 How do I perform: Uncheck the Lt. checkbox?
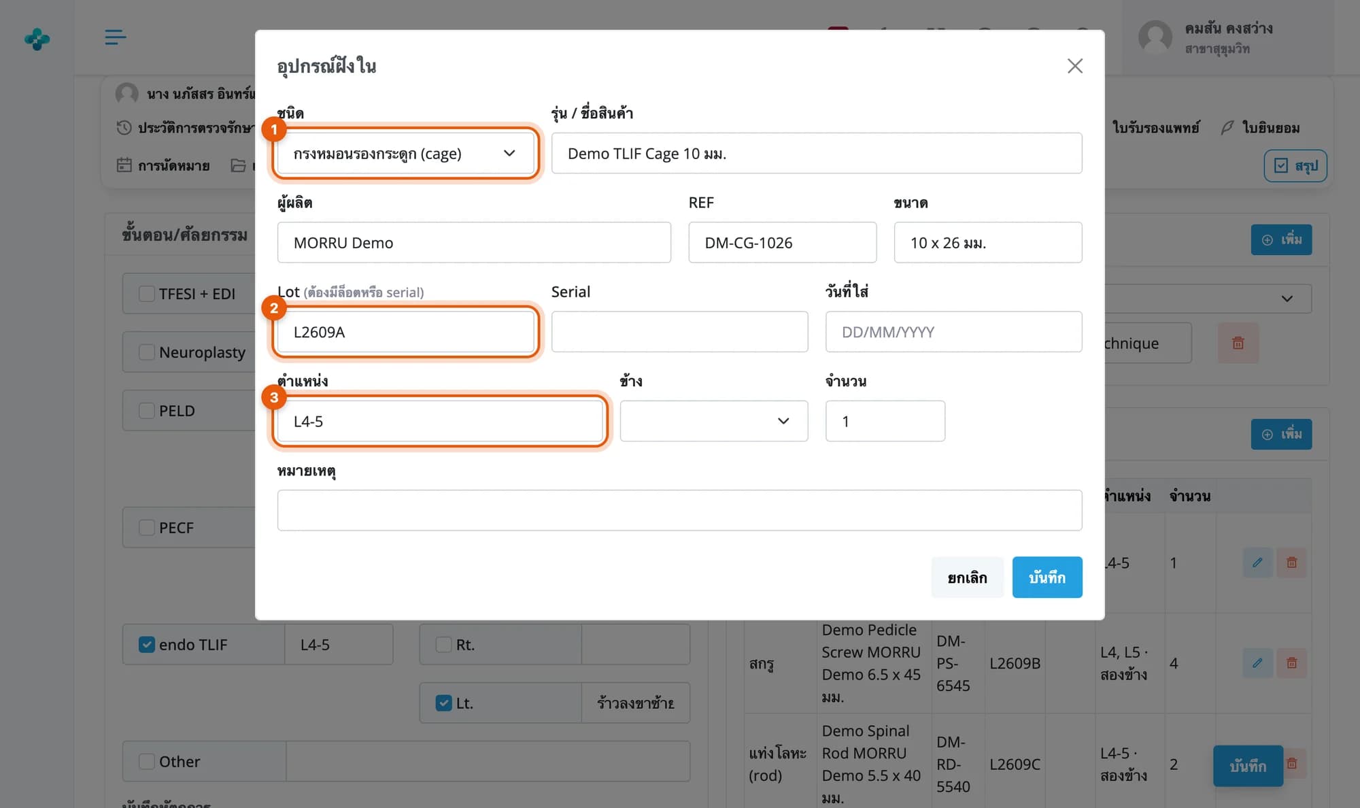coord(443,703)
